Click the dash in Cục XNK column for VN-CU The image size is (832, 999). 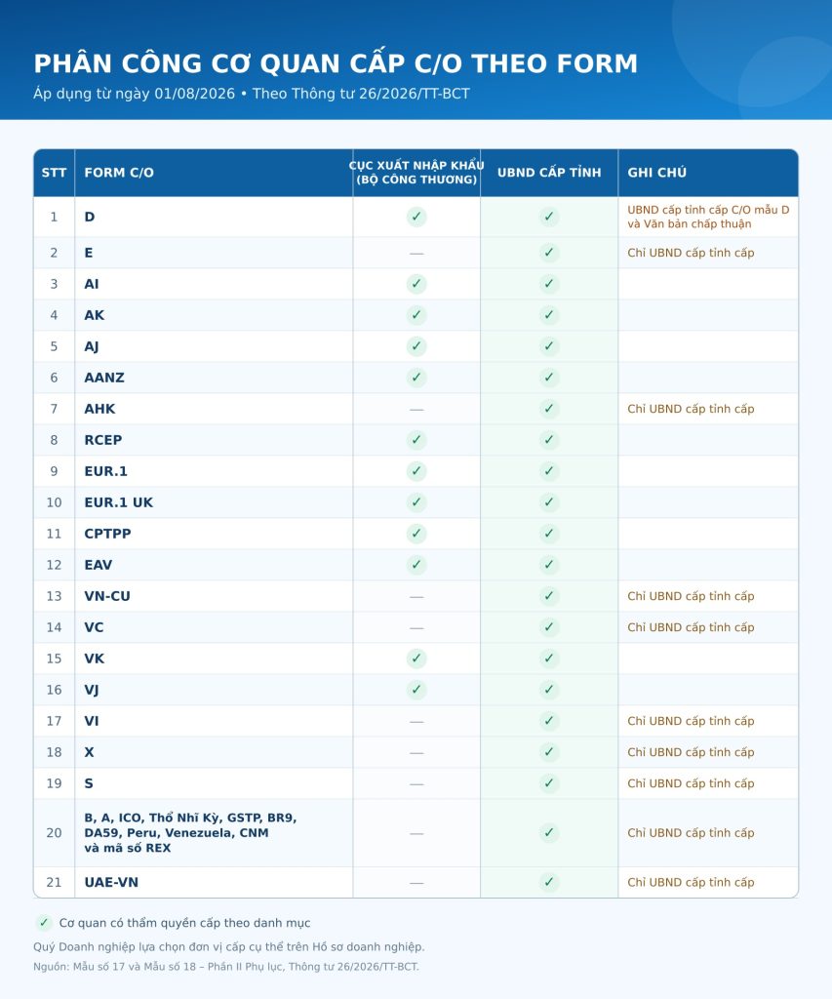(416, 596)
